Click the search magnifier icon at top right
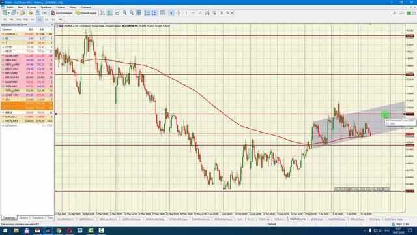This screenshot has height=235, width=417. 394,13
